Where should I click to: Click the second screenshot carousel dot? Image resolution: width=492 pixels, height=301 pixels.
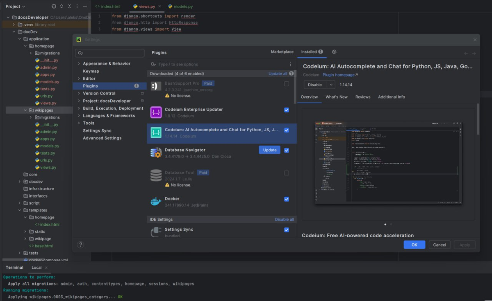click(x=391, y=225)
